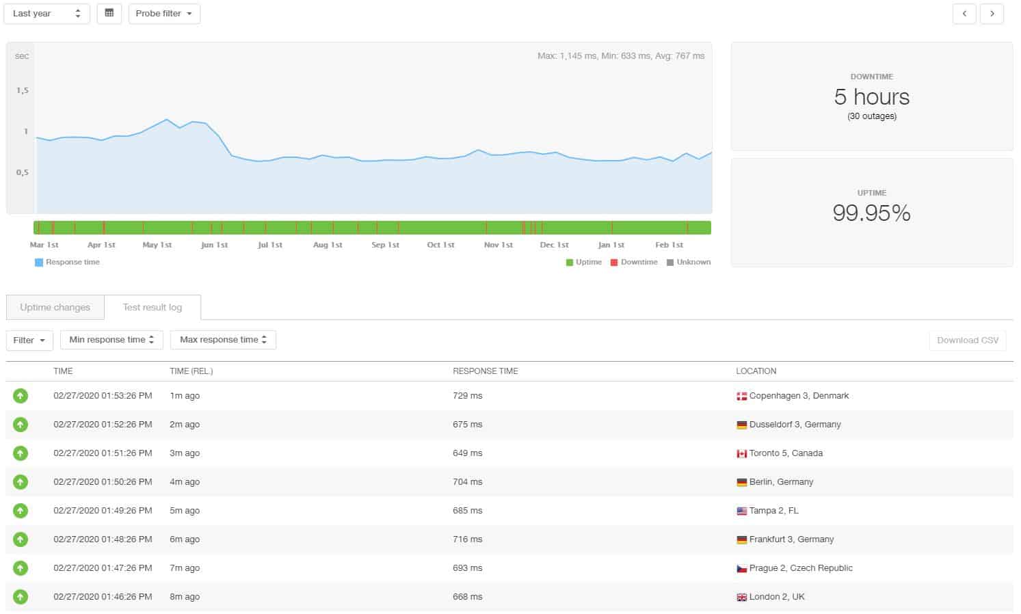Click green up-status icon for 01:46:26 PM row
This screenshot has height=614, width=1021.
coord(21,597)
